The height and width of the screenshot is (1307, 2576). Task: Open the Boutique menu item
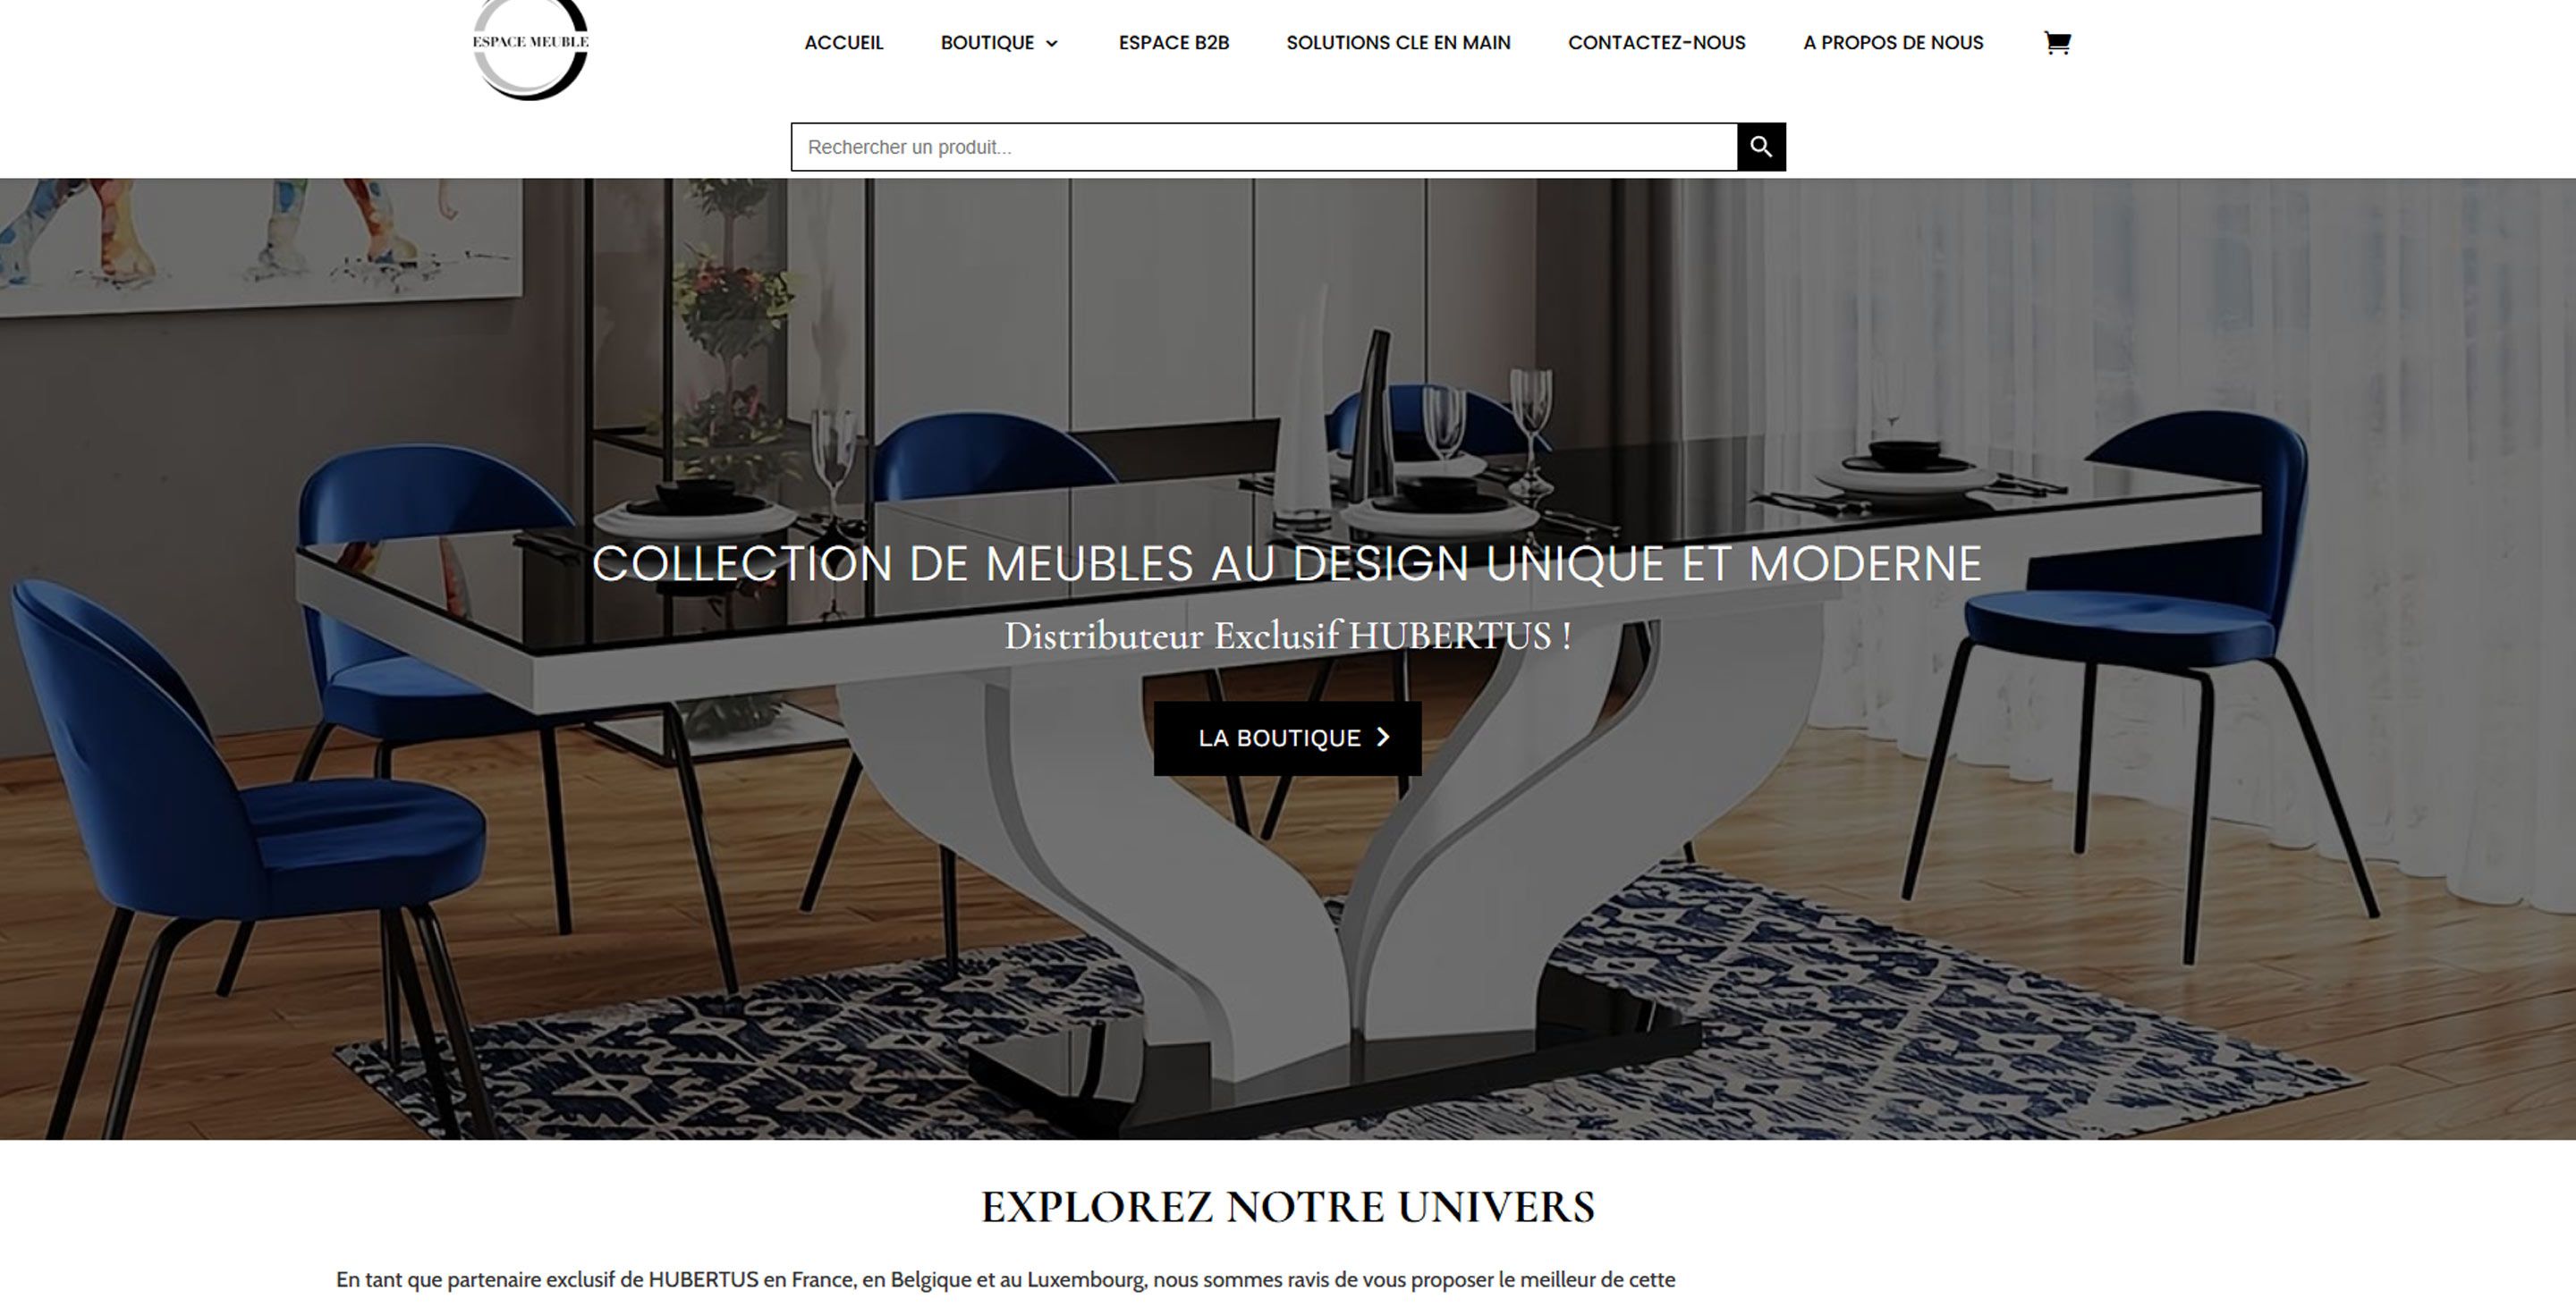tap(987, 43)
